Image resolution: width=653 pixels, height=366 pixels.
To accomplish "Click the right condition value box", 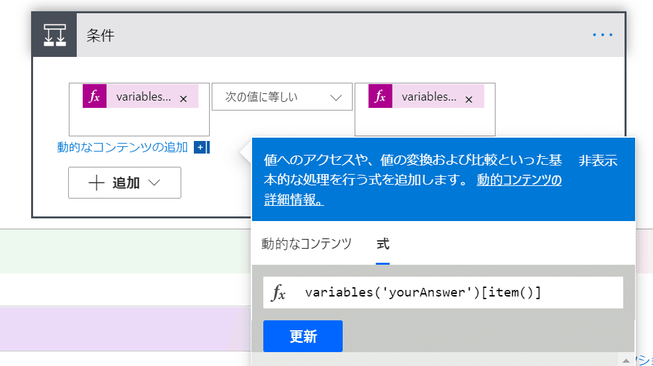I will [x=425, y=109].
